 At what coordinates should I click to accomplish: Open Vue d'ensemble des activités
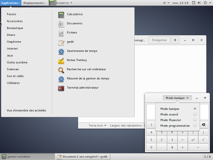[26, 111]
